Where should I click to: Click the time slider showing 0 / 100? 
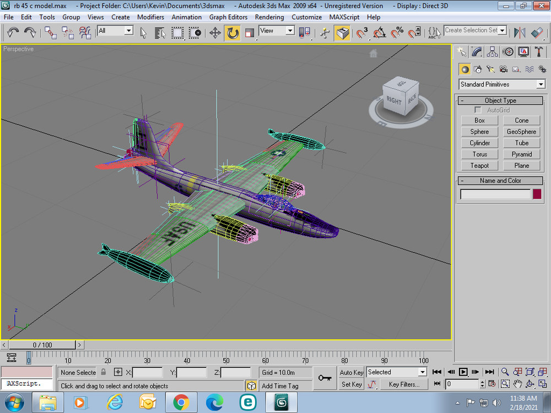[42, 345]
